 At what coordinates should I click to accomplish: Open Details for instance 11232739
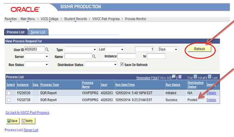pyautogui.click(x=211, y=100)
